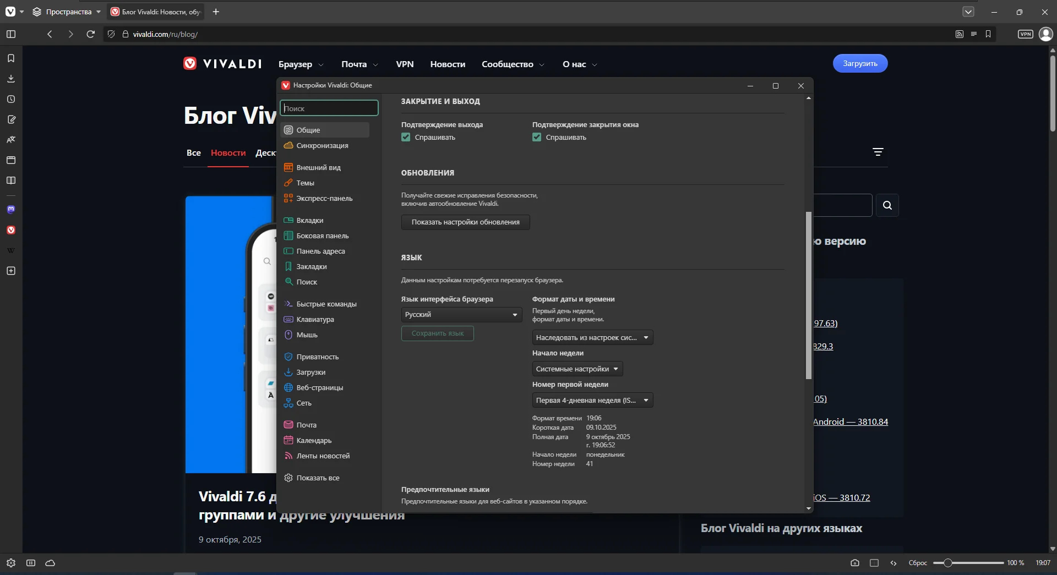Open the 'Приватность' settings section
The height and width of the screenshot is (575, 1057).
click(317, 357)
